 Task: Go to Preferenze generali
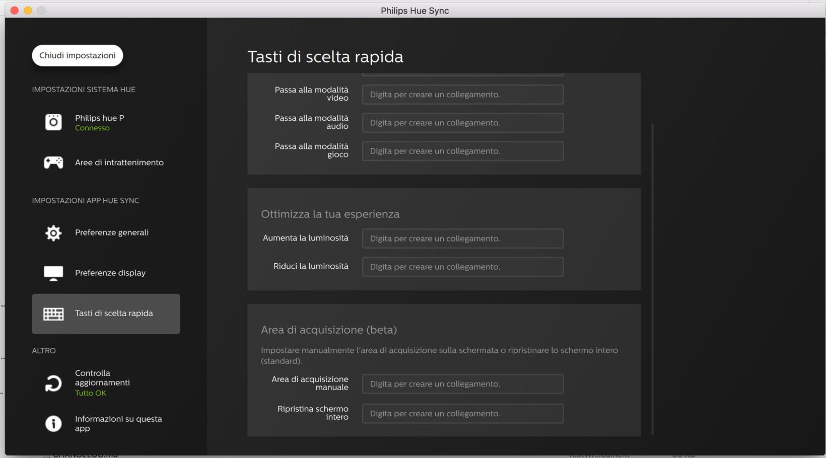(x=106, y=233)
